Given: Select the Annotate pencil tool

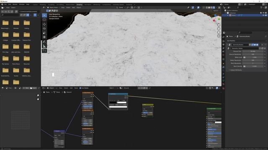Looking at the screenshot, I should point(44,42).
